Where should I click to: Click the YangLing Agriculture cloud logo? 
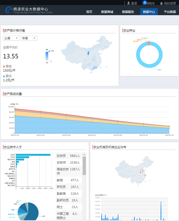coord(9,10)
